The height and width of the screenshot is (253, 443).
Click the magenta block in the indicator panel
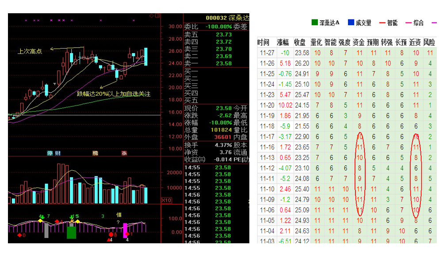pyautogui.click(x=125, y=230)
